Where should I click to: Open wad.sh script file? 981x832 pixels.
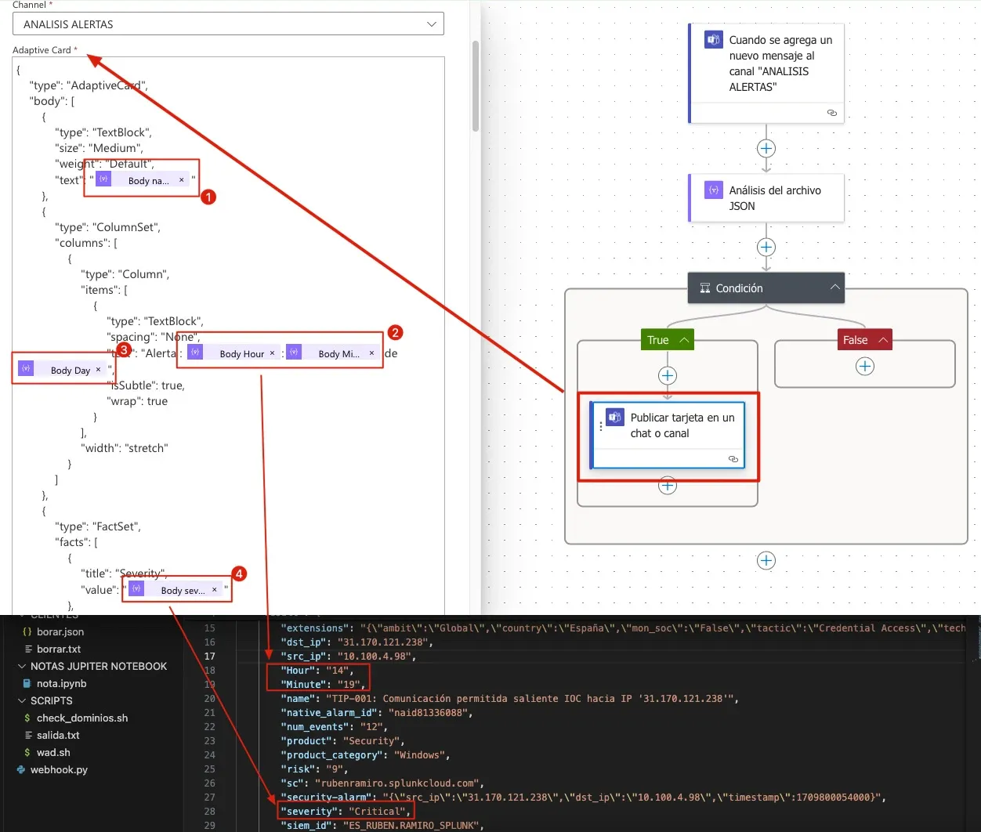pyautogui.click(x=53, y=752)
